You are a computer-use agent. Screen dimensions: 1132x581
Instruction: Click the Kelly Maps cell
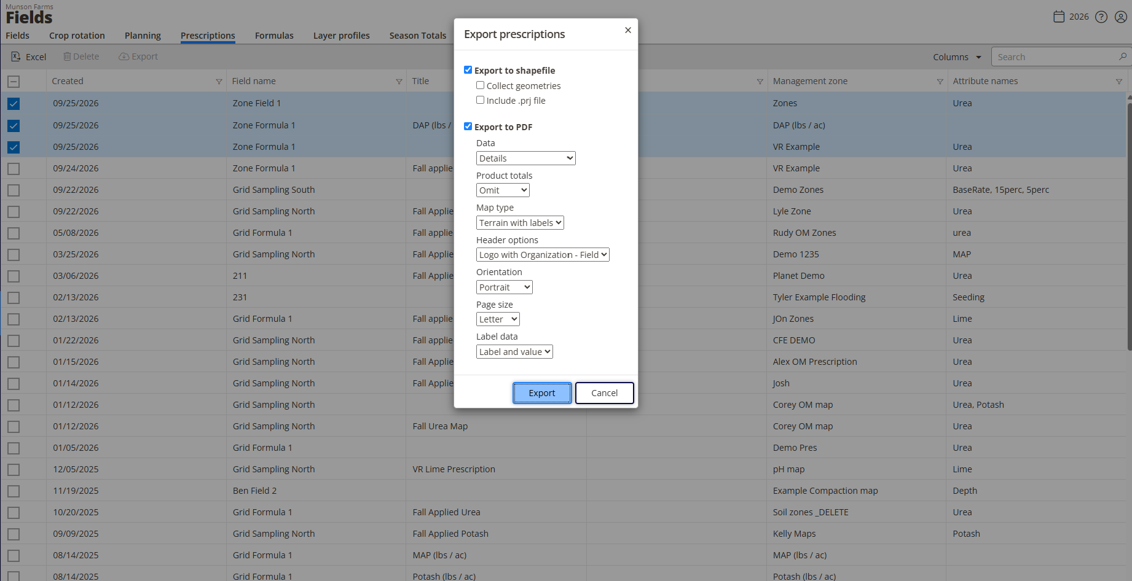click(x=794, y=534)
